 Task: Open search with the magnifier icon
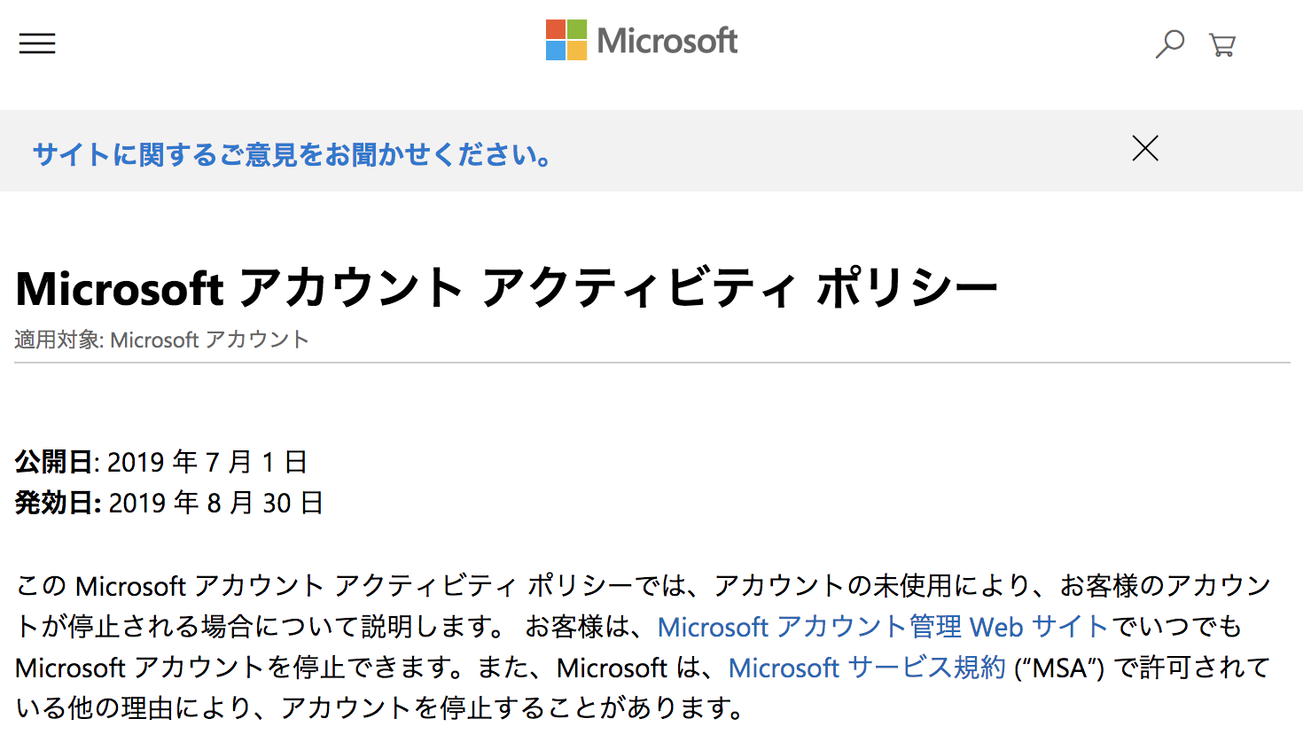pos(1169,43)
